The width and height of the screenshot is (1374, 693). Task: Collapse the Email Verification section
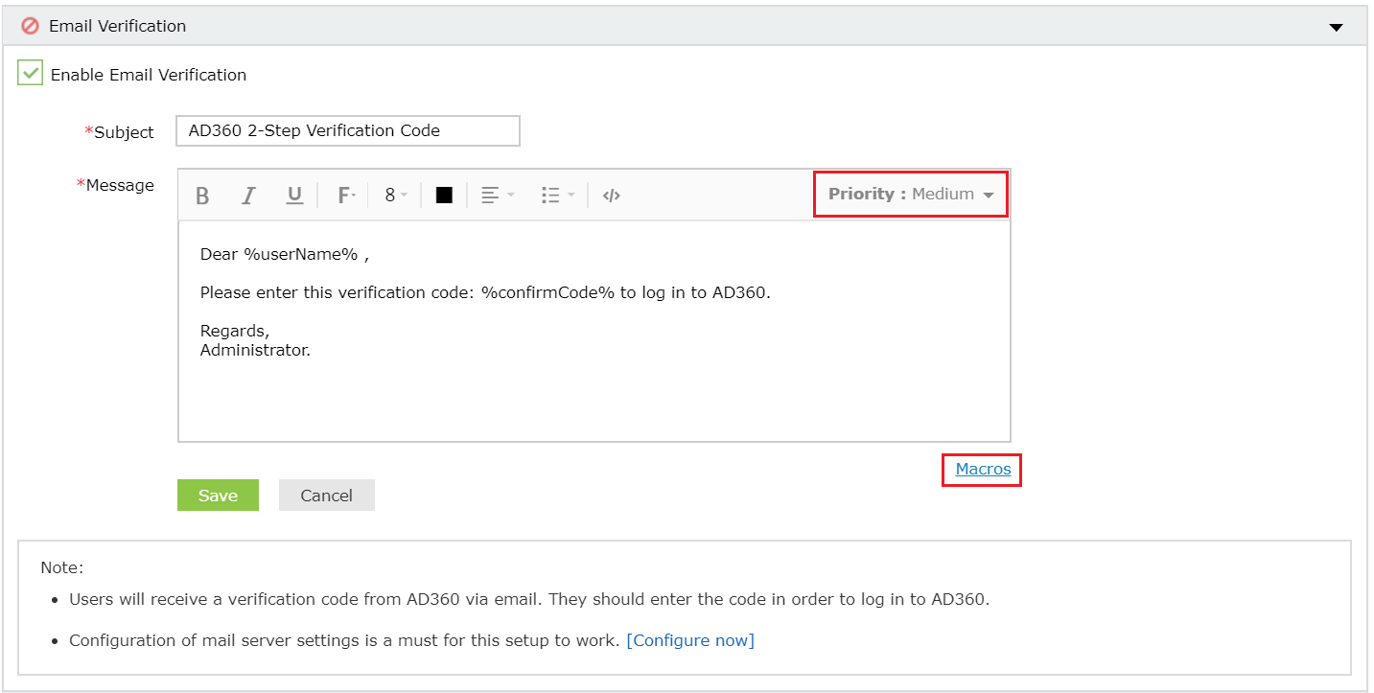coord(1337,27)
